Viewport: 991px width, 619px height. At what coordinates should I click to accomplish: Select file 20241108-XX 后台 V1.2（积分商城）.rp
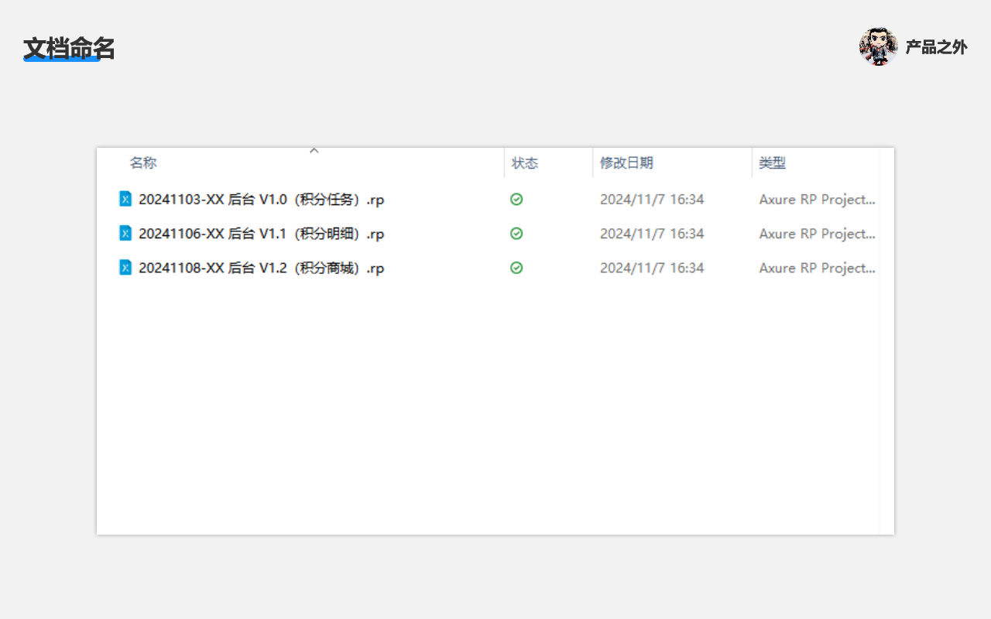coord(262,267)
